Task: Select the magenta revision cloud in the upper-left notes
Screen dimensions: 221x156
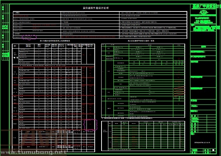Action: click(x=29, y=36)
